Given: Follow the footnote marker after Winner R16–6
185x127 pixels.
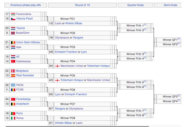Looking at the screenshot, I should pos(145,86).
